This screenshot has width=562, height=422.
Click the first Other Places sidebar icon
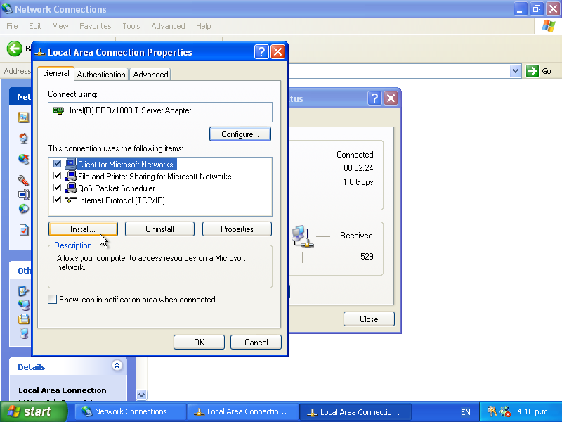coord(24,291)
